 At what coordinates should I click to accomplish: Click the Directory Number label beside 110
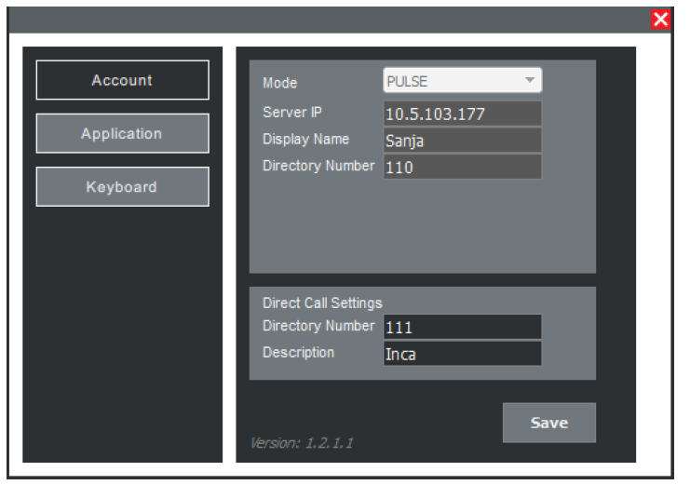click(318, 166)
